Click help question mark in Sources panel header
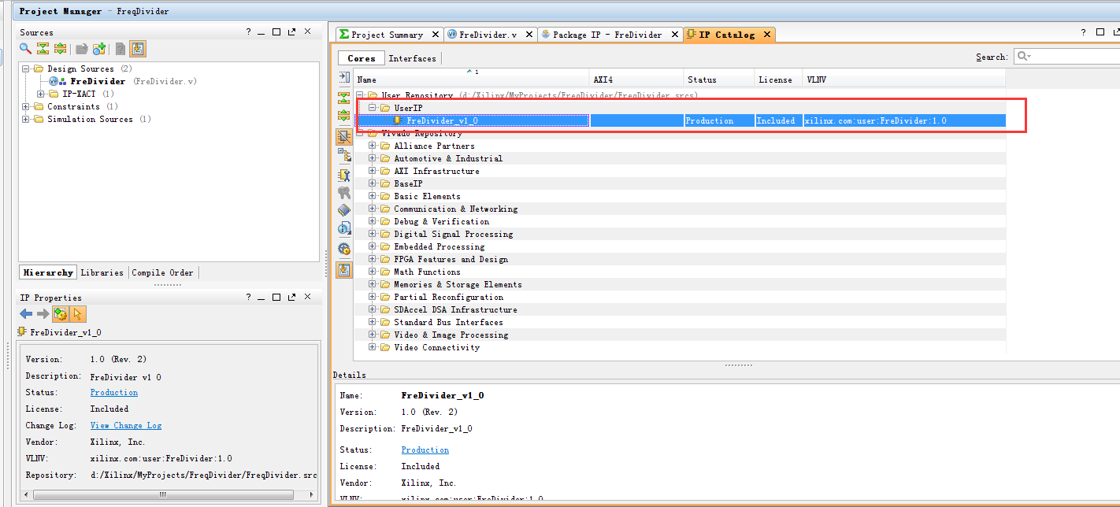Screen dimensions: 1120x507 (x=248, y=32)
